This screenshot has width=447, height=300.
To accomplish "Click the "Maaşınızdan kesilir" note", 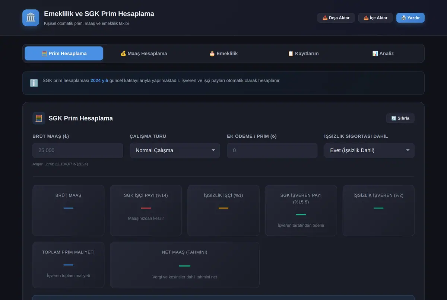I will click(x=146, y=218).
